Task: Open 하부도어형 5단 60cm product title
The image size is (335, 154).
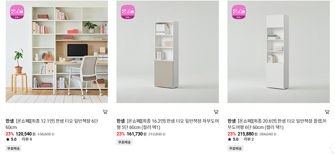Action: 168,124
